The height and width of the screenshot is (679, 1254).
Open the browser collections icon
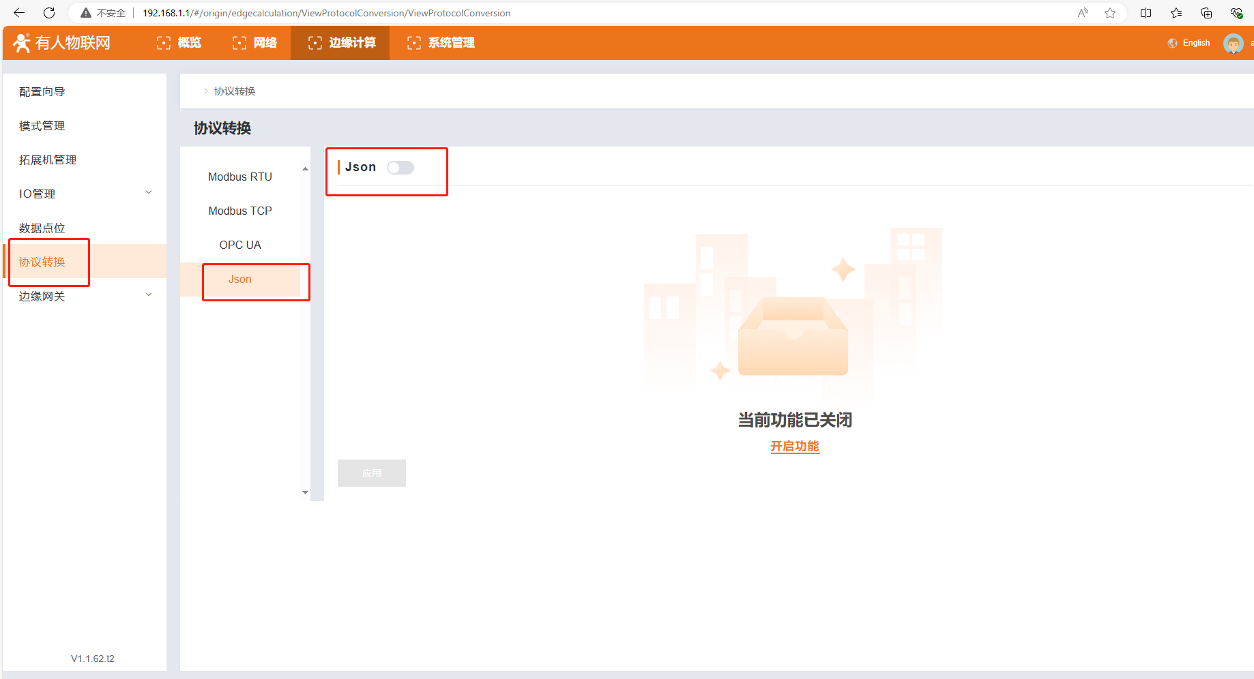(1206, 13)
